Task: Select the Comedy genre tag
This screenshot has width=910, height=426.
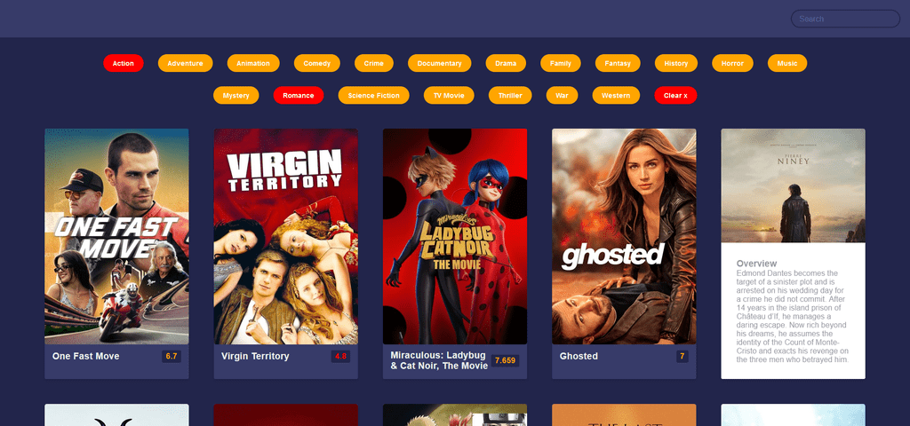Action: pos(317,63)
